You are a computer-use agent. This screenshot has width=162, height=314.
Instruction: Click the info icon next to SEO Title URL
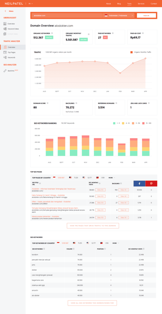(x=40, y=183)
